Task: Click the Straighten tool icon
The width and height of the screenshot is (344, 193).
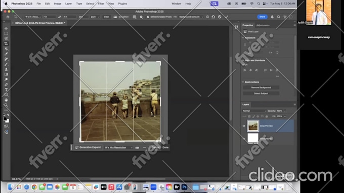Action: (115, 17)
